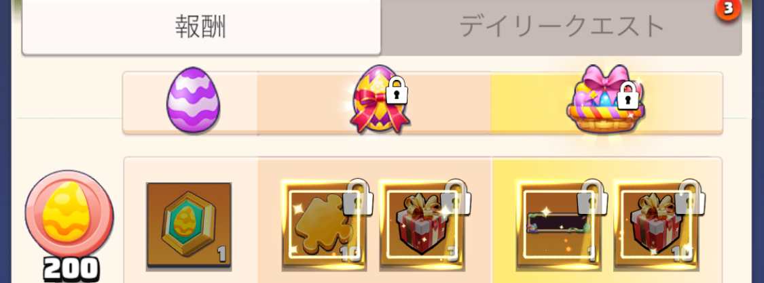Tap the padlock on the puzzle piece reward
Viewport: 764px width, 283px height.
click(x=358, y=196)
